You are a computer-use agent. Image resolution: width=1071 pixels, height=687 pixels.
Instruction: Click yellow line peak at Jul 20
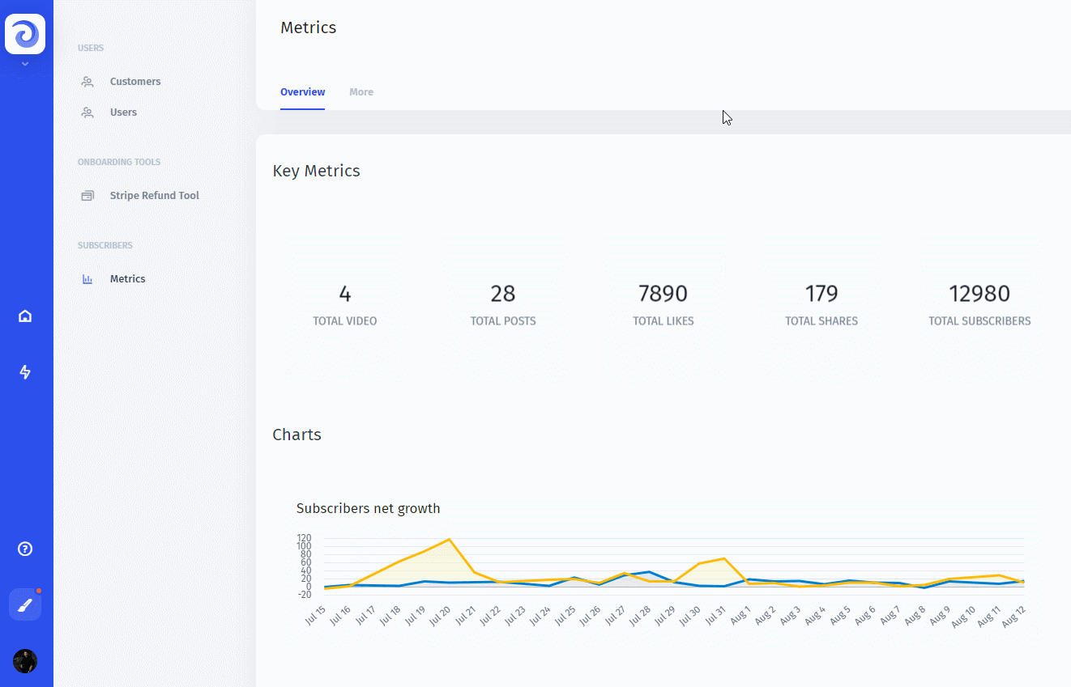click(x=449, y=540)
